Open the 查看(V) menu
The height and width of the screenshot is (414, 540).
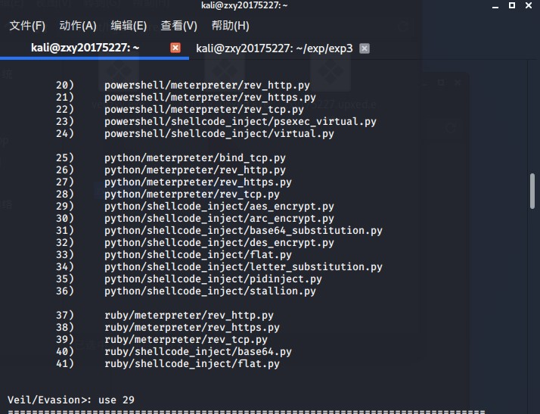178,26
